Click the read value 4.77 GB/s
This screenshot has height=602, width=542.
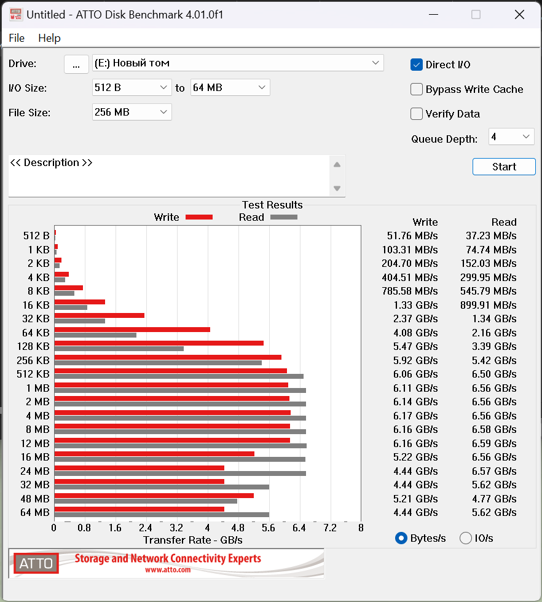(494, 499)
